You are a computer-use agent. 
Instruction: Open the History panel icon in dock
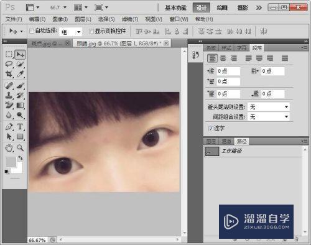click(x=195, y=55)
